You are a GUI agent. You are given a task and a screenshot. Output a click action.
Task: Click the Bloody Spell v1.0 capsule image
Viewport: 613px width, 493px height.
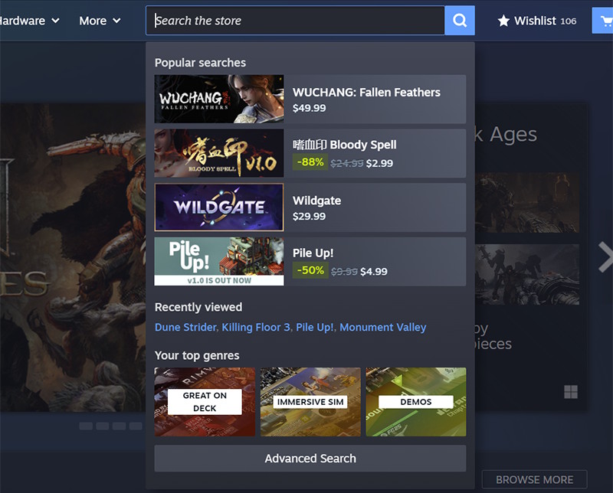point(219,153)
